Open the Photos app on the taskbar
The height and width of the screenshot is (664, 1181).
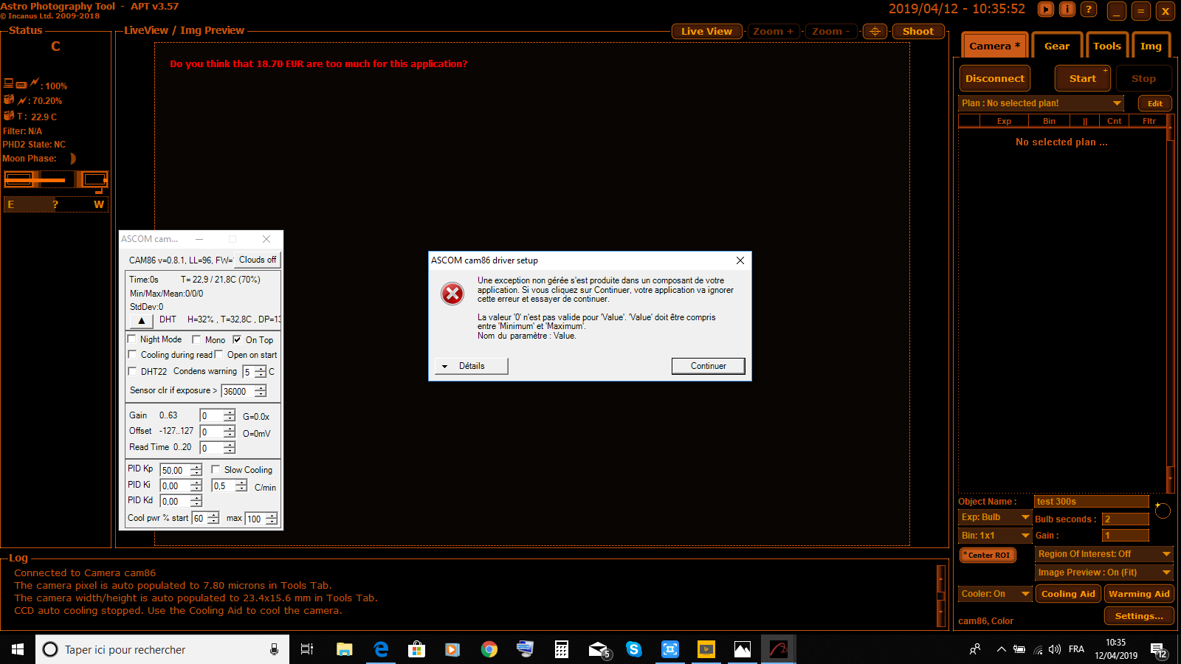click(x=743, y=649)
